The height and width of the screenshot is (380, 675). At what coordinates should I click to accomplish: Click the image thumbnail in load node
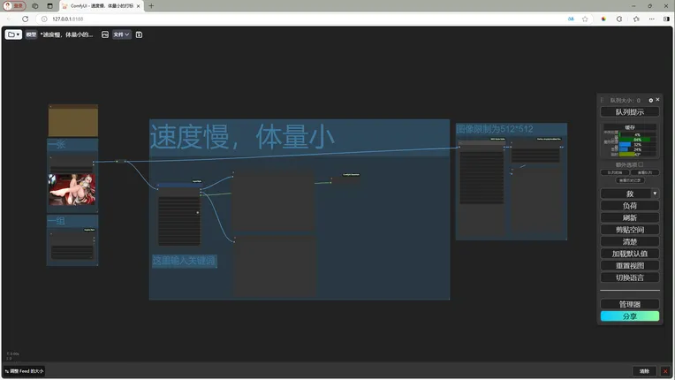pyautogui.click(x=72, y=188)
